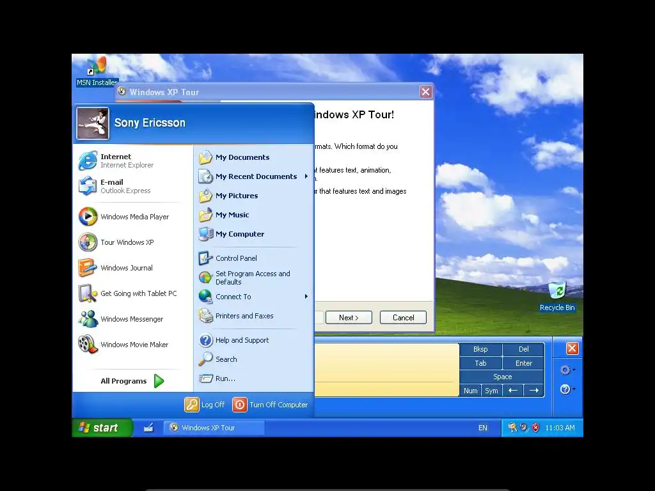The image size is (655, 491).
Task: Open Help and Support
Action: (x=253, y=340)
